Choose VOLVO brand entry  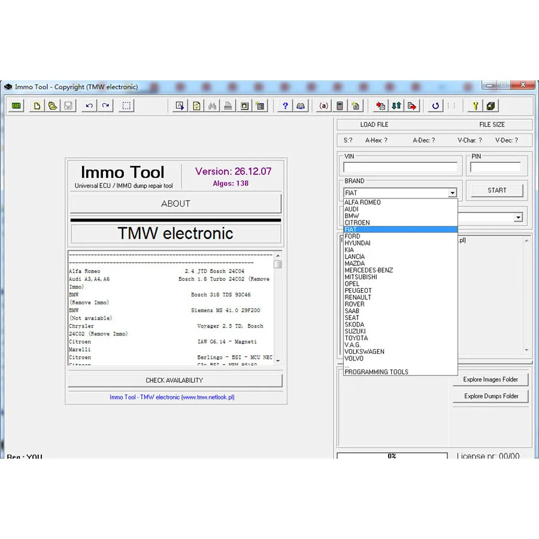pyautogui.click(x=401, y=359)
